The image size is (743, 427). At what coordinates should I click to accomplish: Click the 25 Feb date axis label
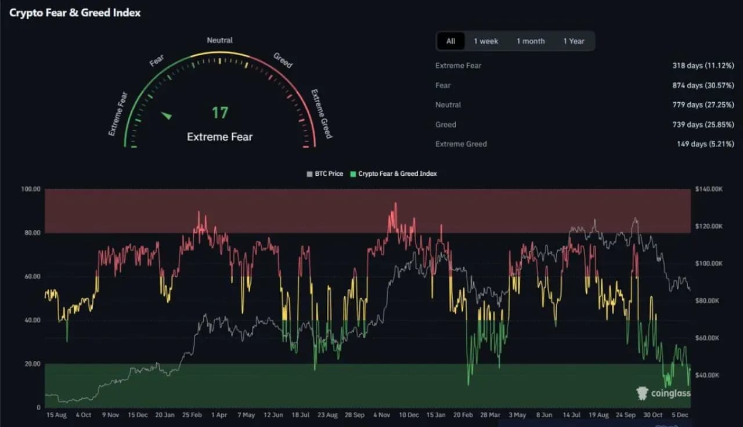(x=193, y=415)
